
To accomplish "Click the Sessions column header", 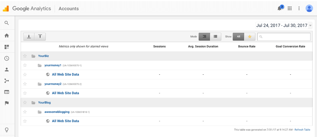I will point(159,47).
